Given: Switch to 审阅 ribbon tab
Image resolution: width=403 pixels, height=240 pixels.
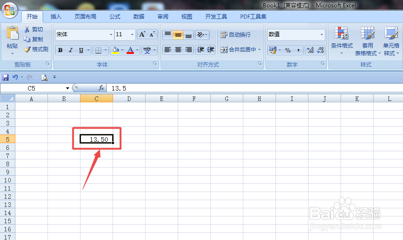Looking at the screenshot, I should [x=163, y=17].
